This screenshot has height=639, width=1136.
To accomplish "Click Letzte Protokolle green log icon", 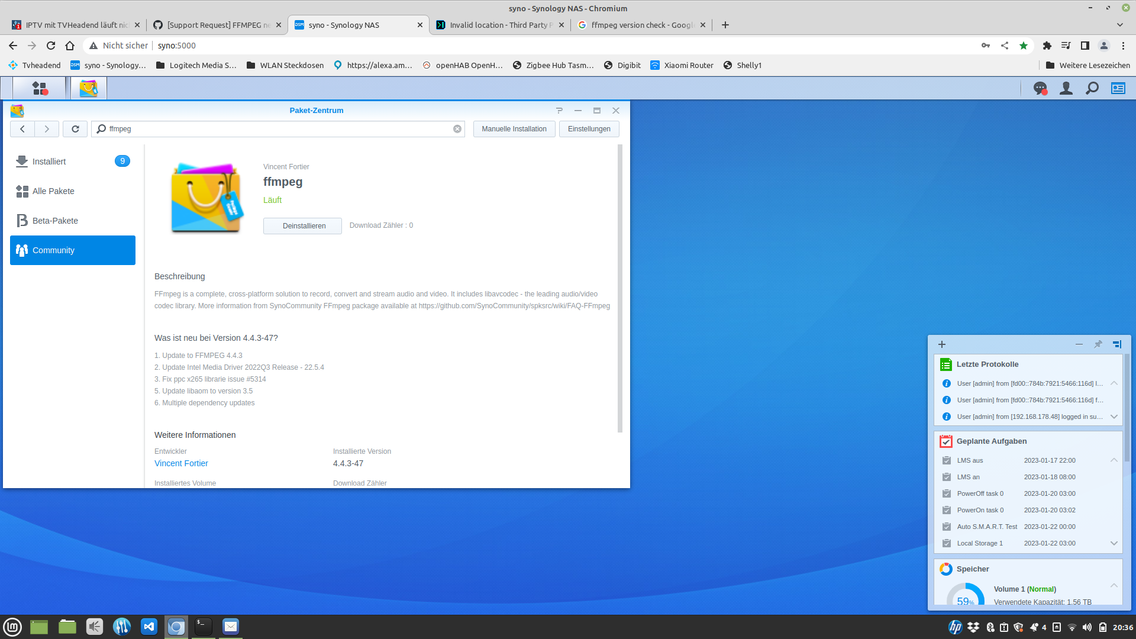I will [x=946, y=364].
